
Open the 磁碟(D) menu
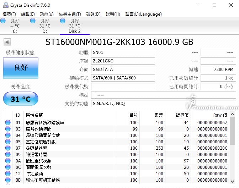click(93, 14)
